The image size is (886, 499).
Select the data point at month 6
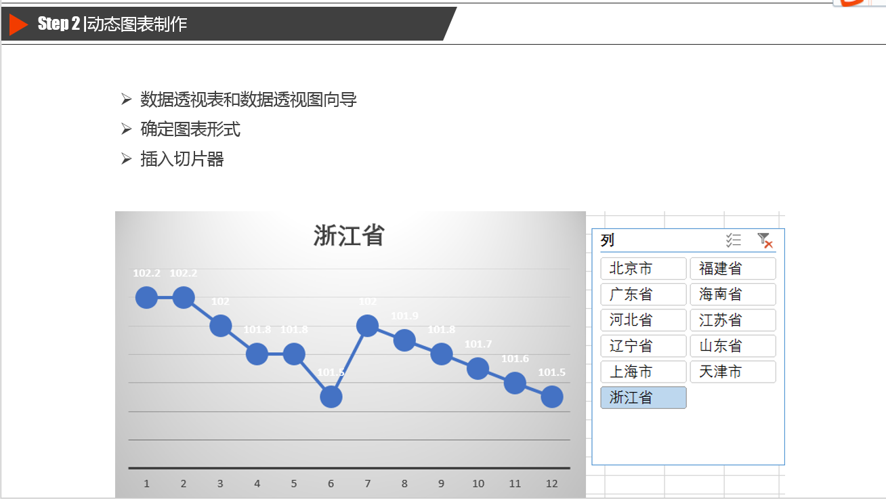tap(331, 397)
